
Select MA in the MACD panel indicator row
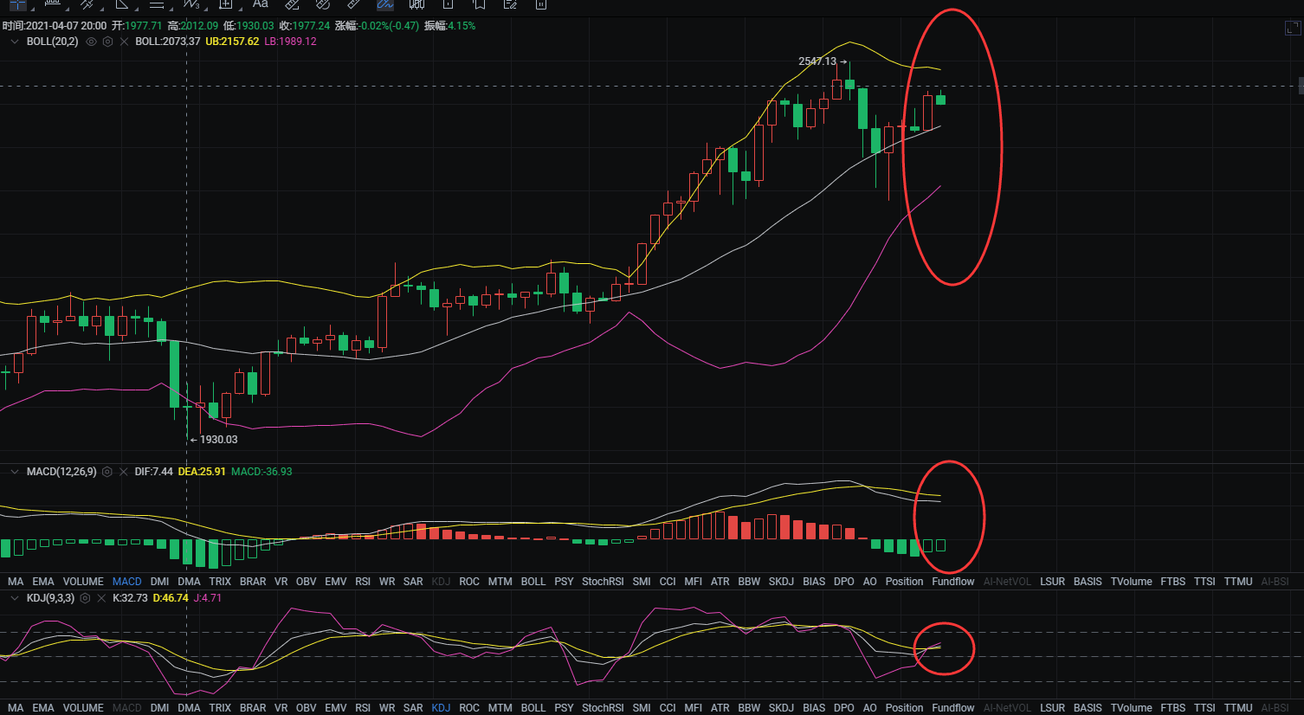pos(16,582)
